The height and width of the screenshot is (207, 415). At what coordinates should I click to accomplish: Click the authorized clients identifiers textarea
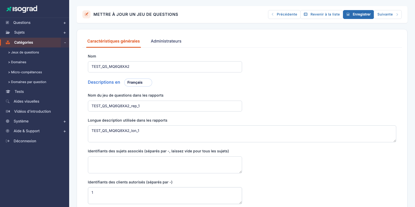pyautogui.click(x=165, y=196)
